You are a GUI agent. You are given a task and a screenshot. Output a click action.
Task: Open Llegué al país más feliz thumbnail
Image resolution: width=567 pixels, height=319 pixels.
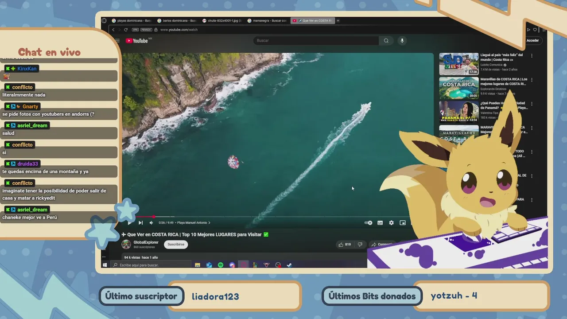click(459, 64)
